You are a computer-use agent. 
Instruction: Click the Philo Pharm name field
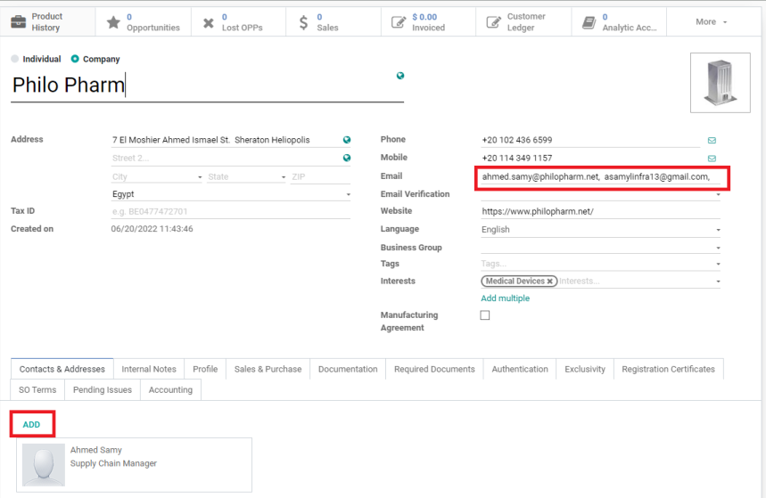[x=207, y=85]
